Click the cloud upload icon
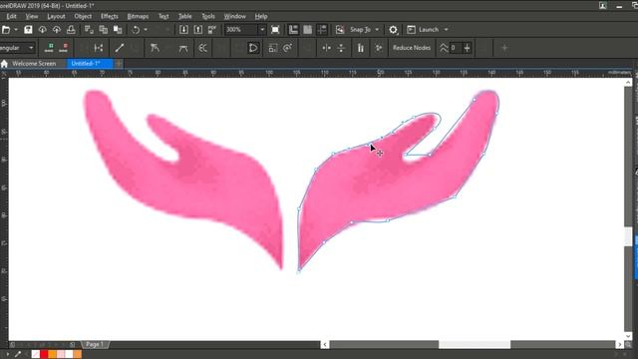 click(x=57, y=30)
